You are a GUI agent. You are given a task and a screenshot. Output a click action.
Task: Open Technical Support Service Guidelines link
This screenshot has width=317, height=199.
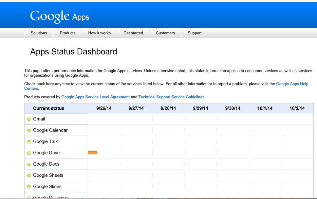172,97
